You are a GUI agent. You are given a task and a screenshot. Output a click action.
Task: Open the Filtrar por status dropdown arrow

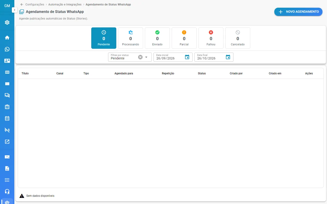coord(146,57)
